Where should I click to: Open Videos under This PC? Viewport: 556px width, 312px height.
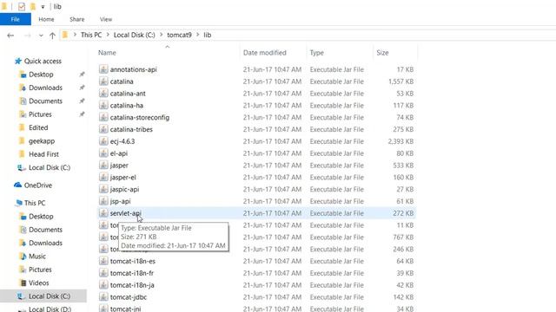tap(38, 283)
